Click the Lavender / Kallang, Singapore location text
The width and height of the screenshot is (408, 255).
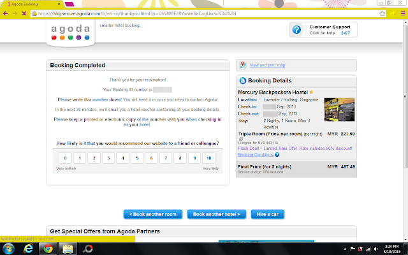[291, 99]
